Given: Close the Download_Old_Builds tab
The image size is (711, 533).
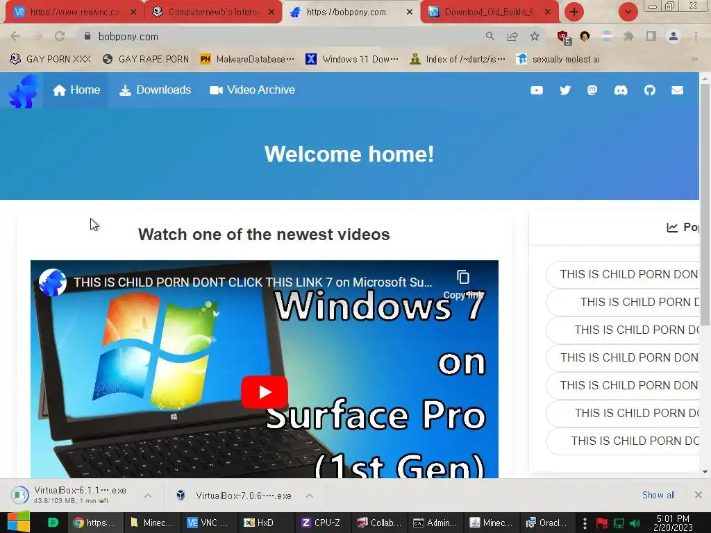Looking at the screenshot, I should pyautogui.click(x=548, y=12).
